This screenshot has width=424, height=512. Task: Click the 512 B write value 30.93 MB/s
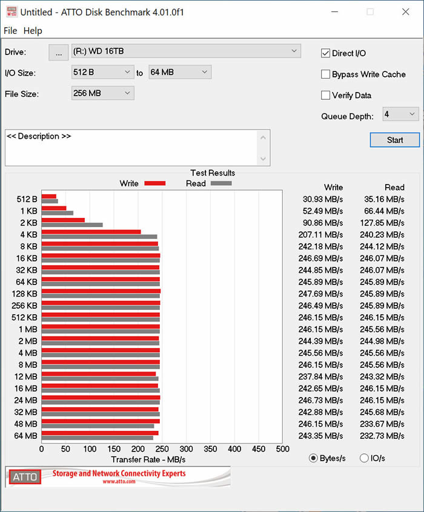pos(323,199)
